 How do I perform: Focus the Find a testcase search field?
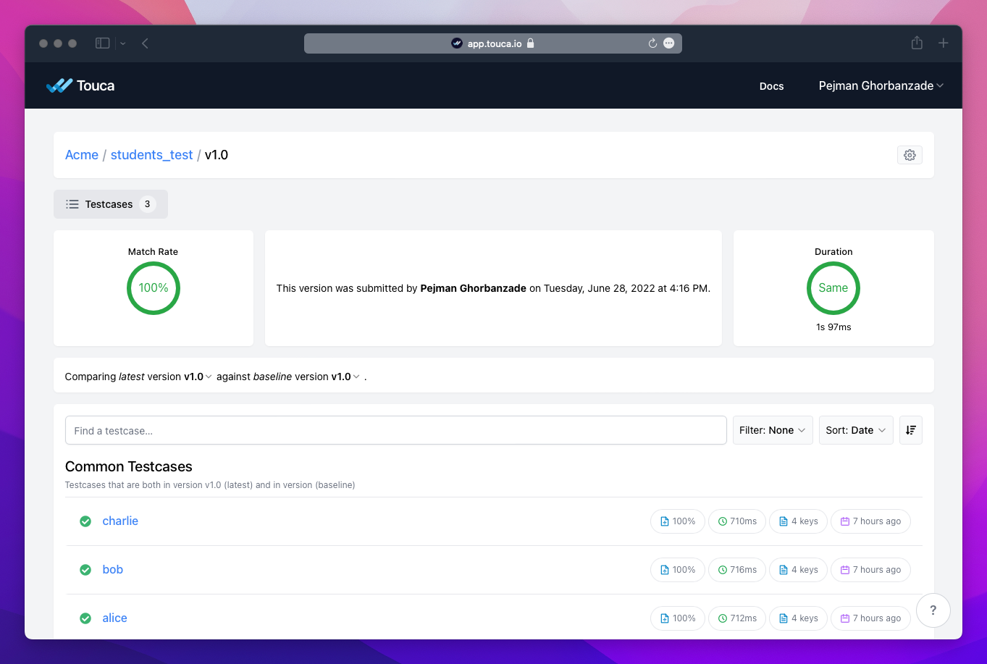(395, 430)
